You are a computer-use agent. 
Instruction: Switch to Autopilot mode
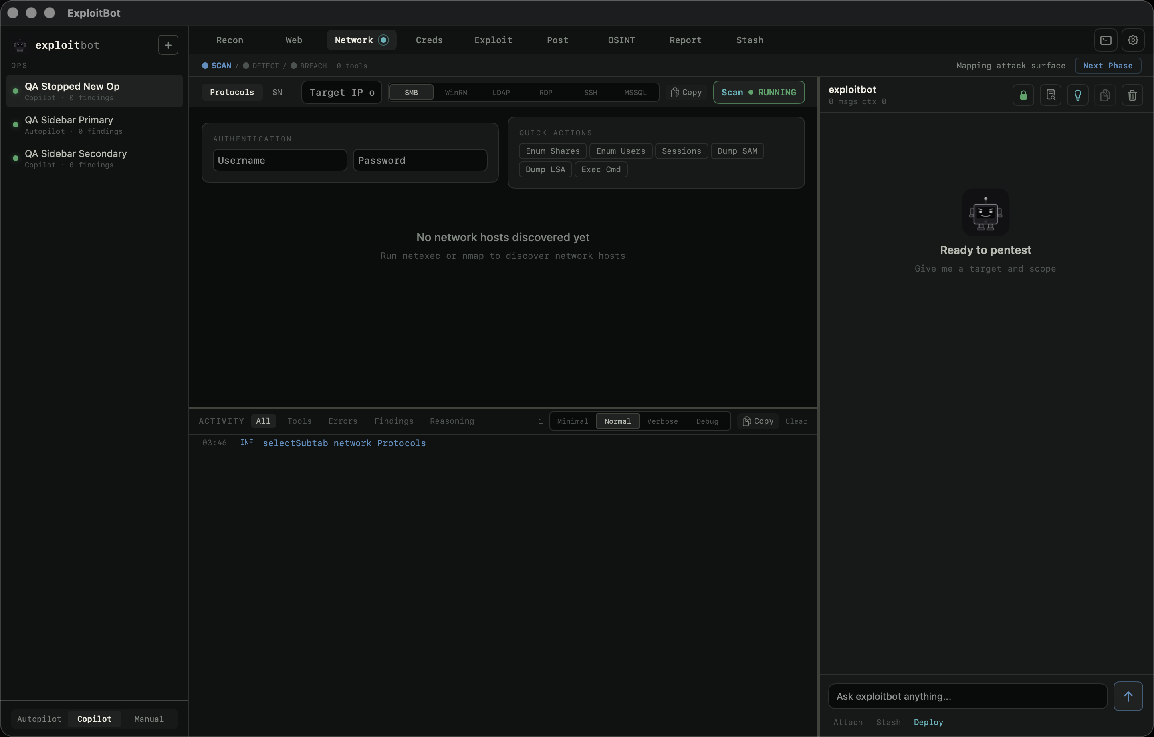[x=39, y=719]
